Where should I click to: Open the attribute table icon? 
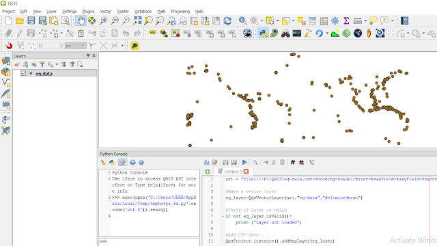click(313, 20)
